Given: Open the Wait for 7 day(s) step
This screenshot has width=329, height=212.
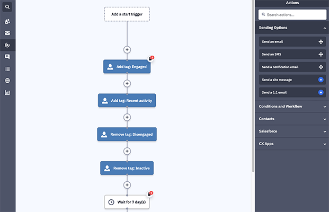Looking at the screenshot, I should (x=127, y=202).
